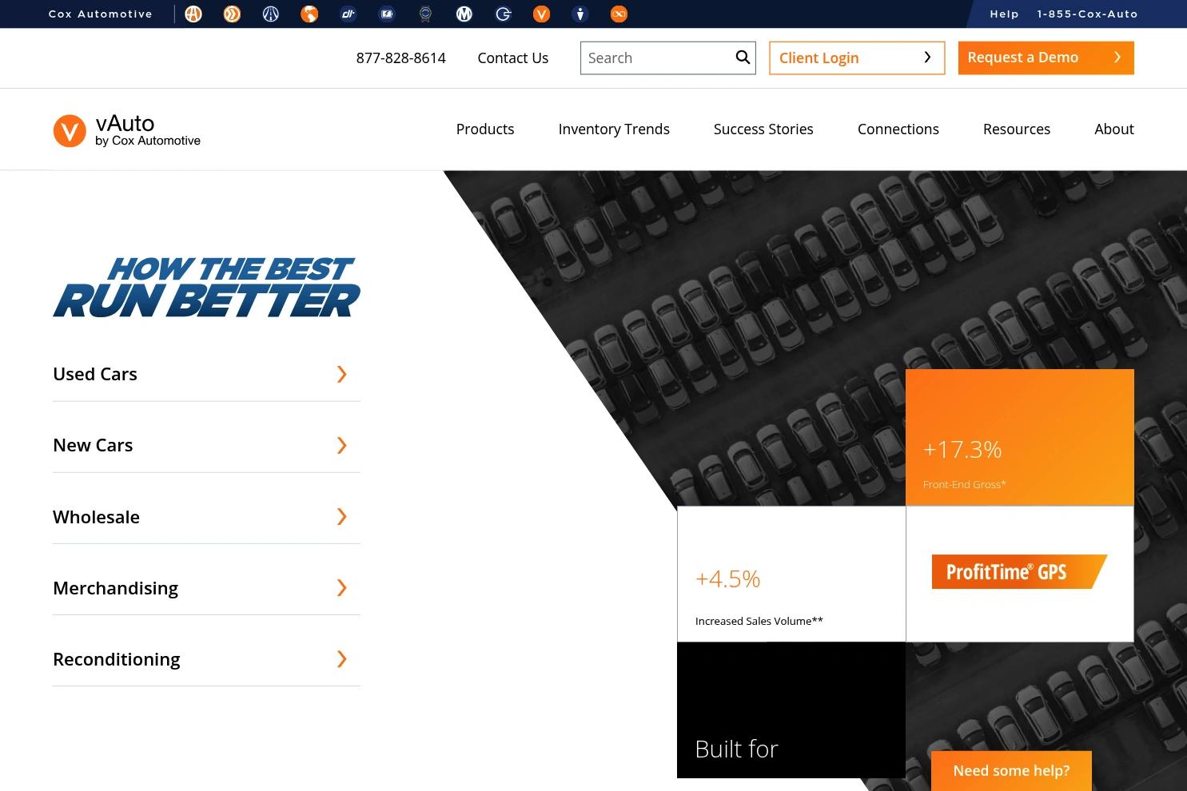Expand Reconditioning with its orange chevron
Image resolution: width=1187 pixels, height=791 pixels.
point(342,659)
